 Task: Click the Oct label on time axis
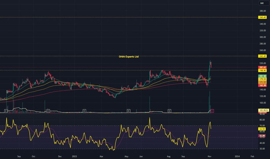point(33,156)
